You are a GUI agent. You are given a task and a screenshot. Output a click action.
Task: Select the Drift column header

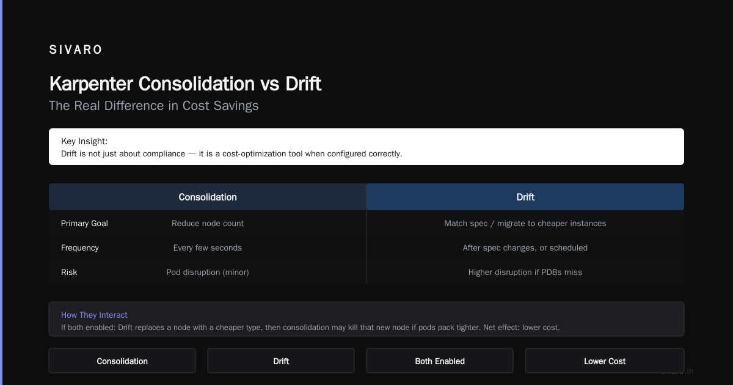525,197
